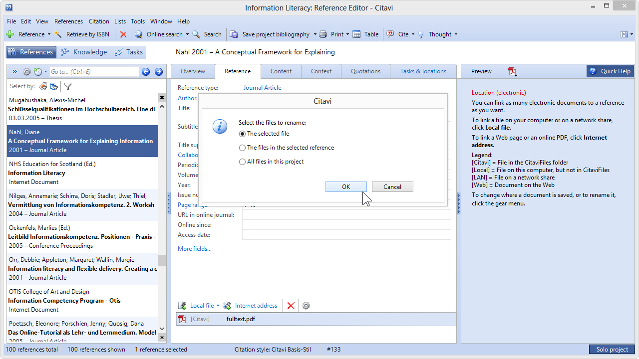Click the Quick Help question mark icon

pos(593,71)
